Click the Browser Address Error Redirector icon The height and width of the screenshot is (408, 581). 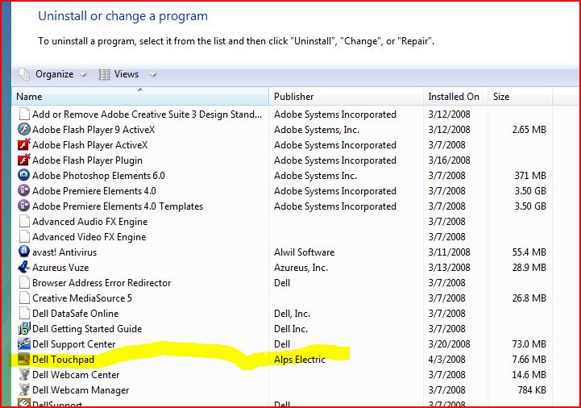pyautogui.click(x=24, y=283)
